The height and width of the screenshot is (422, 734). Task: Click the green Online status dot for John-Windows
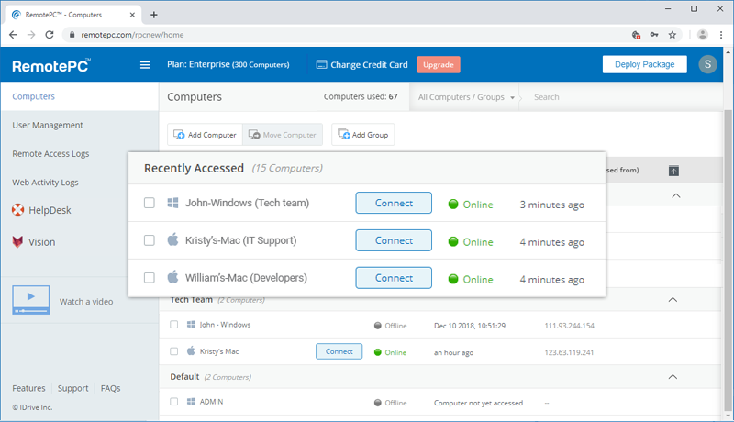[x=452, y=204]
